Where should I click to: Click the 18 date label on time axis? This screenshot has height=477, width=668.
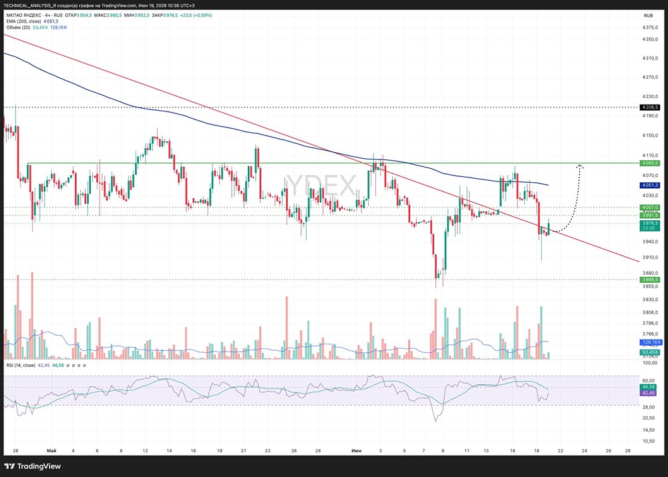pos(536,450)
